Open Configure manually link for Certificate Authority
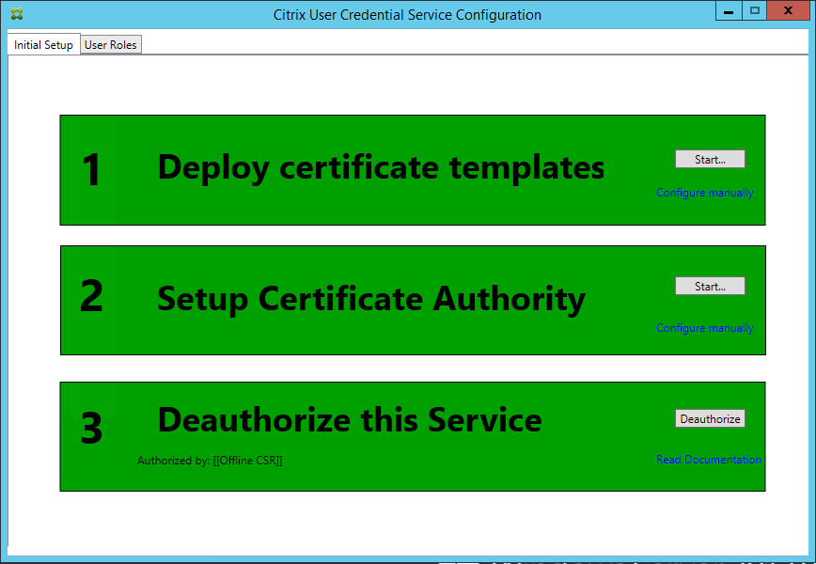This screenshot has width=816, height=564. 704,328
